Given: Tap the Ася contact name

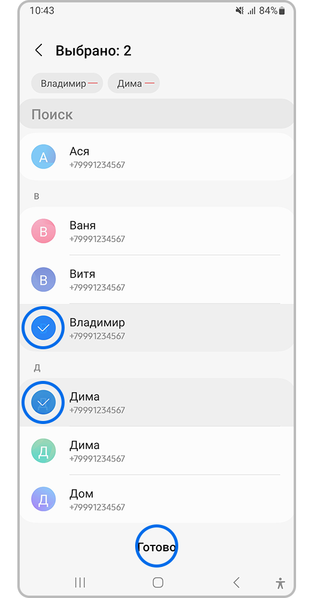Looking at the screenshot, I should (80, 151).
